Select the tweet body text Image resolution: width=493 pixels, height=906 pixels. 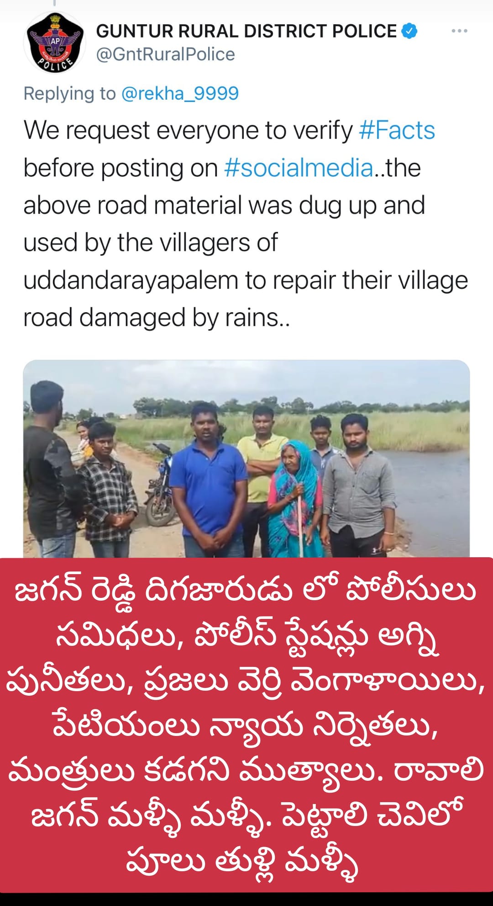click(x=246, y=224)
